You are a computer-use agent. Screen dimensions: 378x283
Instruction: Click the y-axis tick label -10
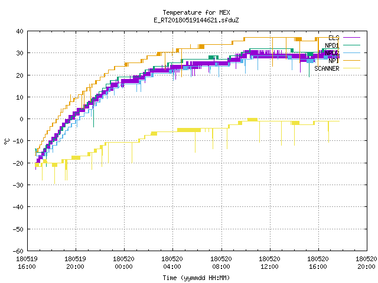pos(18,141)
